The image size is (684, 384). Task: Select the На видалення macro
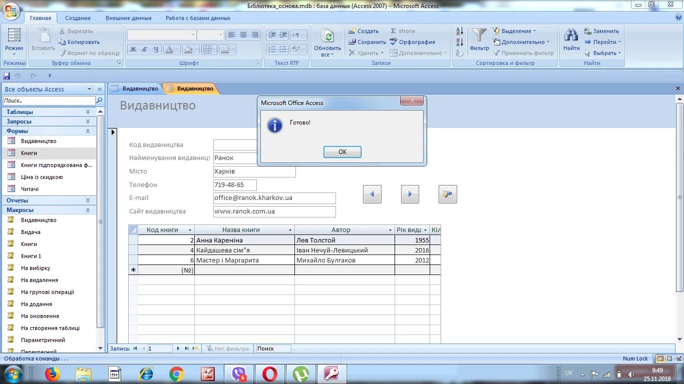49,280
